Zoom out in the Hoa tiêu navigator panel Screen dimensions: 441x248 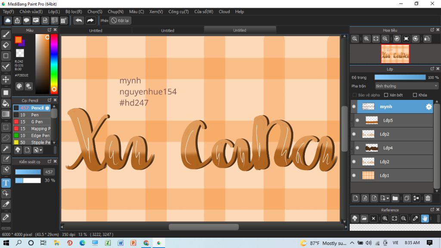[x=385, y=38]
